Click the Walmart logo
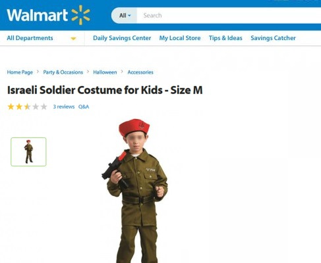The height and width of the screenshot is (263, 321). coord(48,15)
